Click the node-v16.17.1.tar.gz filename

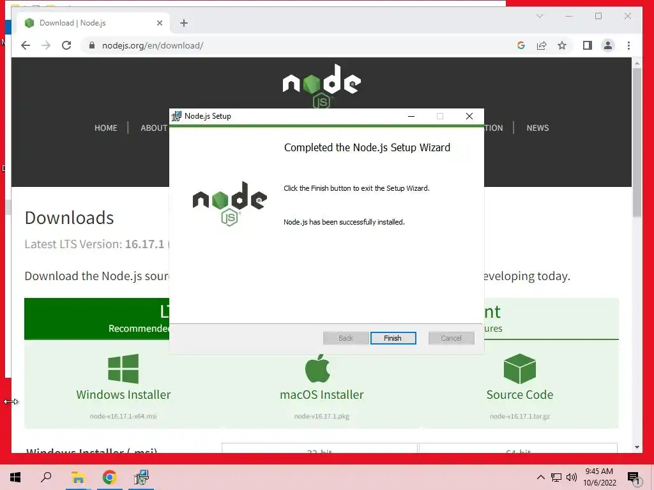click(520, 416)
